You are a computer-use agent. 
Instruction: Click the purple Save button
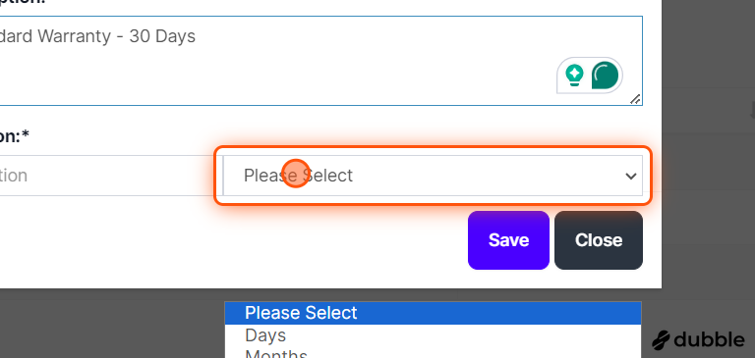click(508, 240)
